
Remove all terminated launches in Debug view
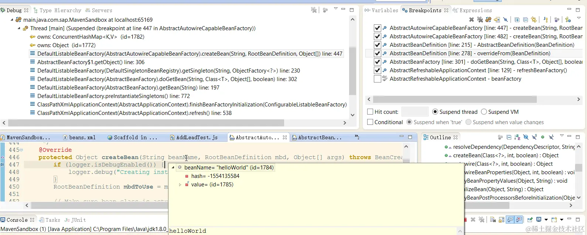tap(314, 10)
